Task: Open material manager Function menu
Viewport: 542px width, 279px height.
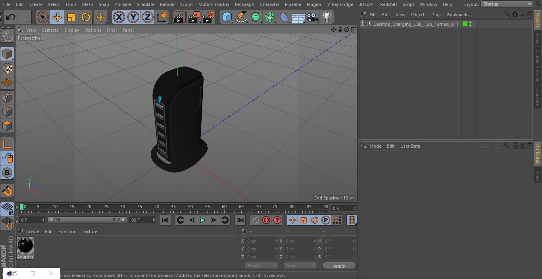Action: [x=67, y=232]
